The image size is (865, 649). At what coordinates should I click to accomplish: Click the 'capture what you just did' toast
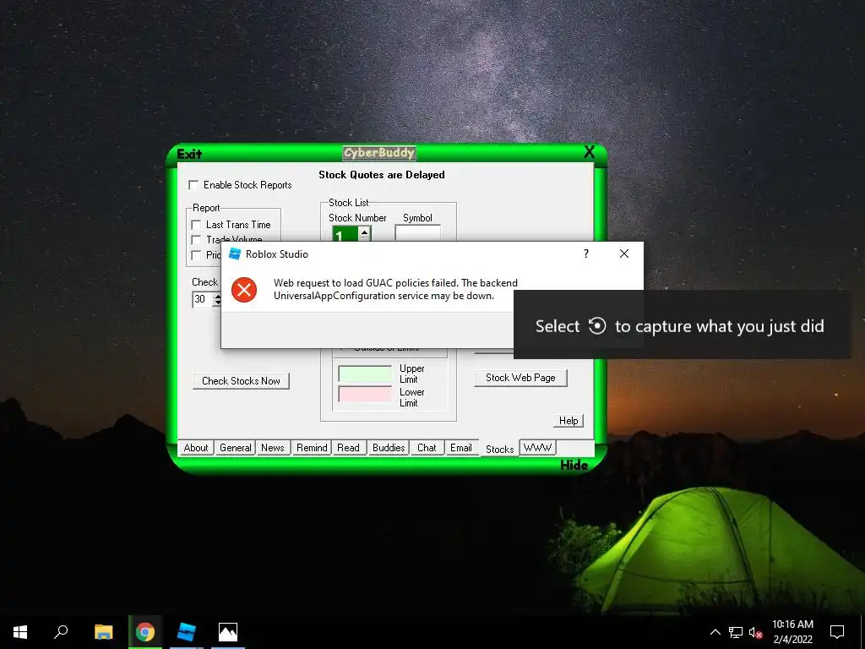[x=682, y=325]
